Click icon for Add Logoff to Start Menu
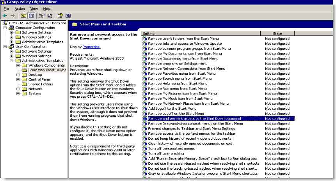The height and width of the screenshot is (181, 336). [x=145, y=109]
